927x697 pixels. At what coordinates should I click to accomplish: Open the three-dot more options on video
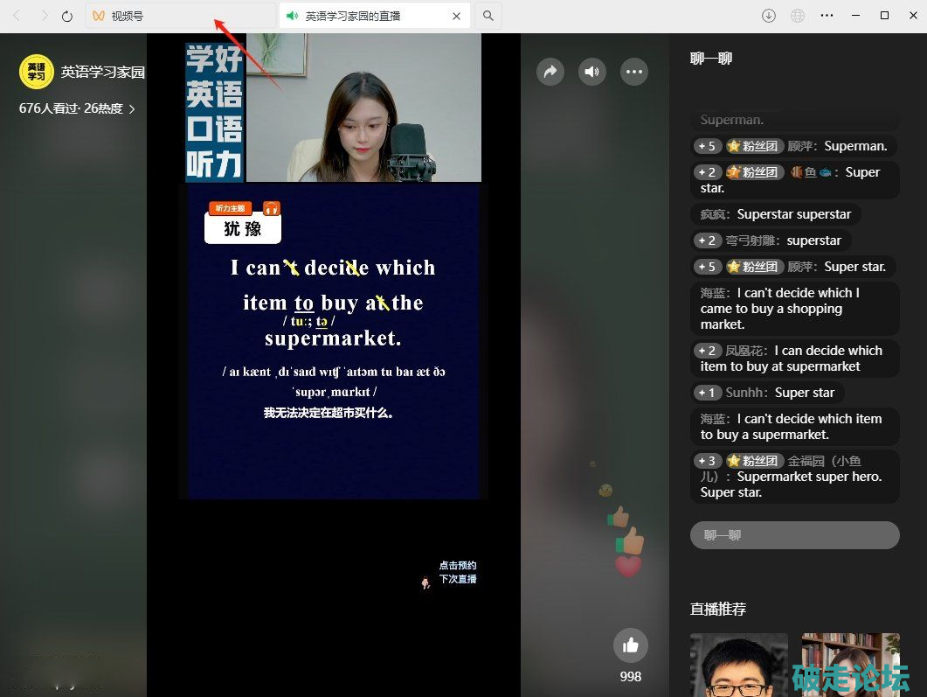click(x=634, y=72)
